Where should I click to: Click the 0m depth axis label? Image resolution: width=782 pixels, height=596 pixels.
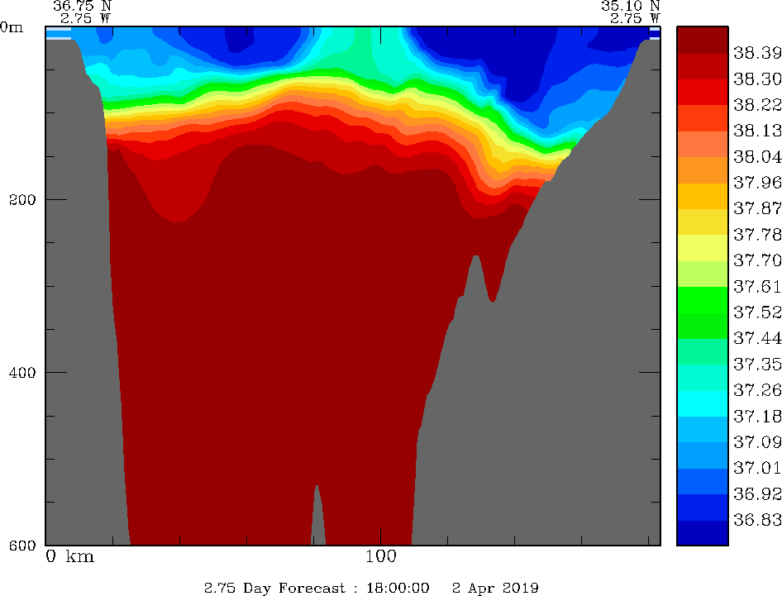[12, 27]
